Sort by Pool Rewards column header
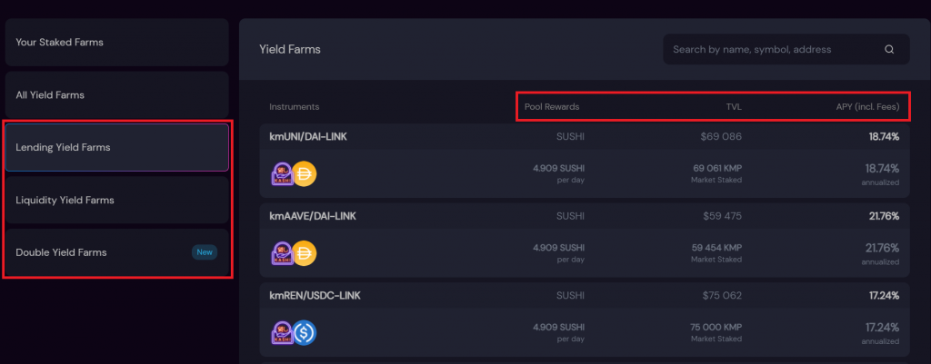931x364 pixels. pyautogui.click(x=552, y=107)
